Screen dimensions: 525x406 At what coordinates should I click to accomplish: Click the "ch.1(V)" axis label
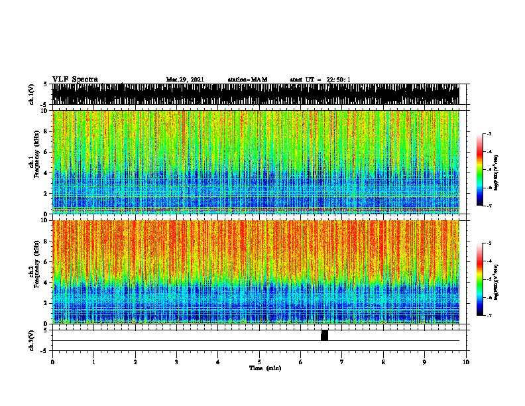tap(31, 94)
